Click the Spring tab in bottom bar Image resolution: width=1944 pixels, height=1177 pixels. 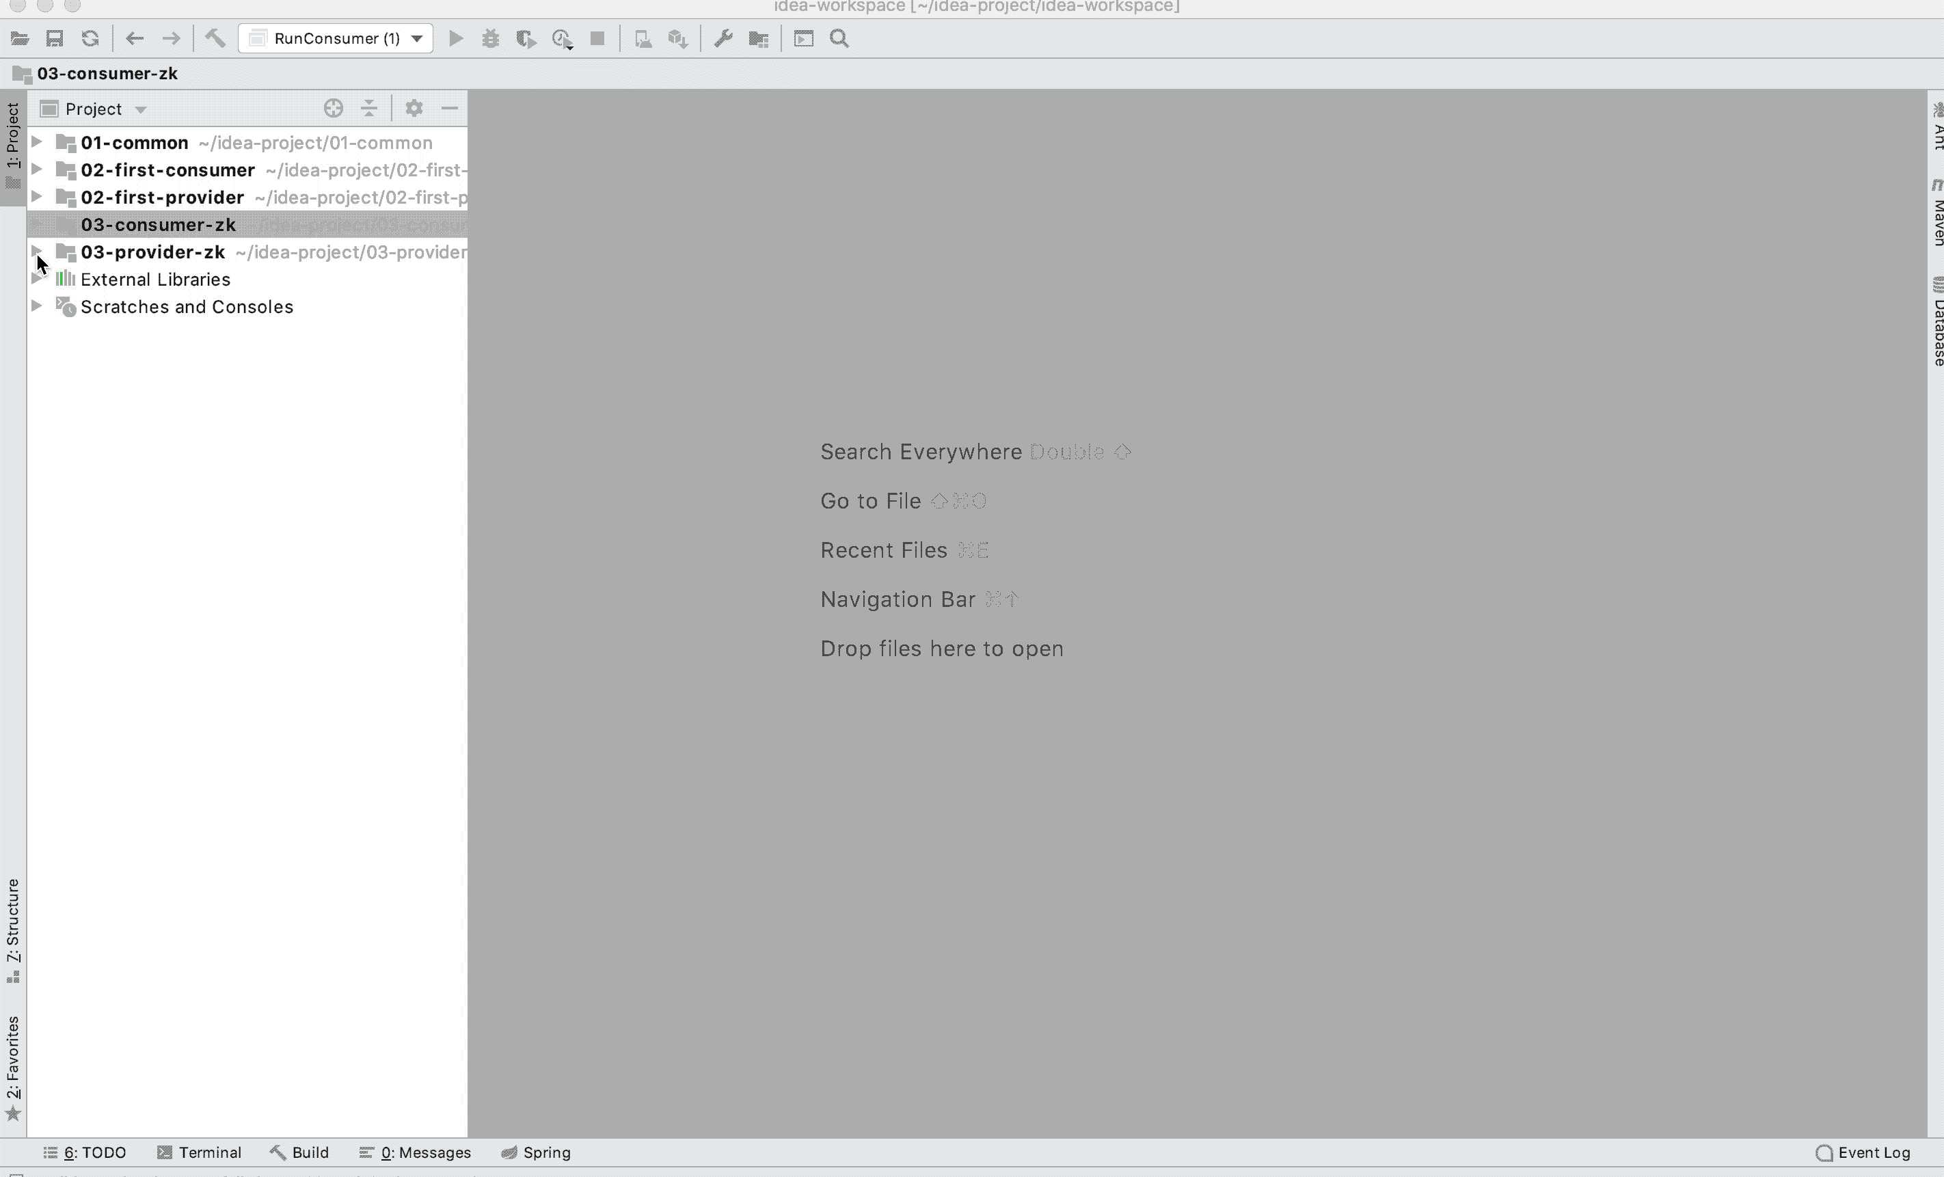click(545, 1152)
